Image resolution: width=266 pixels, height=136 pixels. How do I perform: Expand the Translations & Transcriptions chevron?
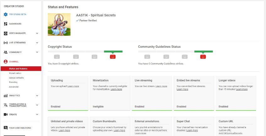37,105
